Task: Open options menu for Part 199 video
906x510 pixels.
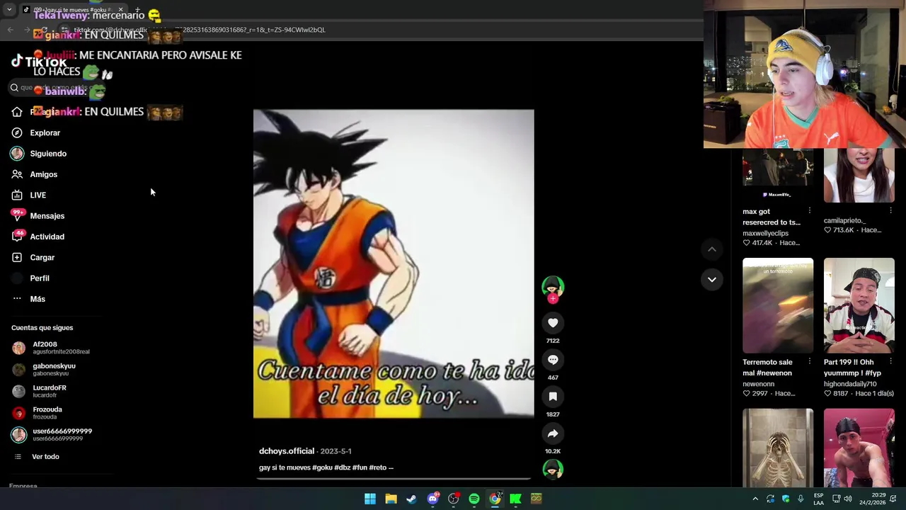Action: pyautogui.click(x=890, y=362)
